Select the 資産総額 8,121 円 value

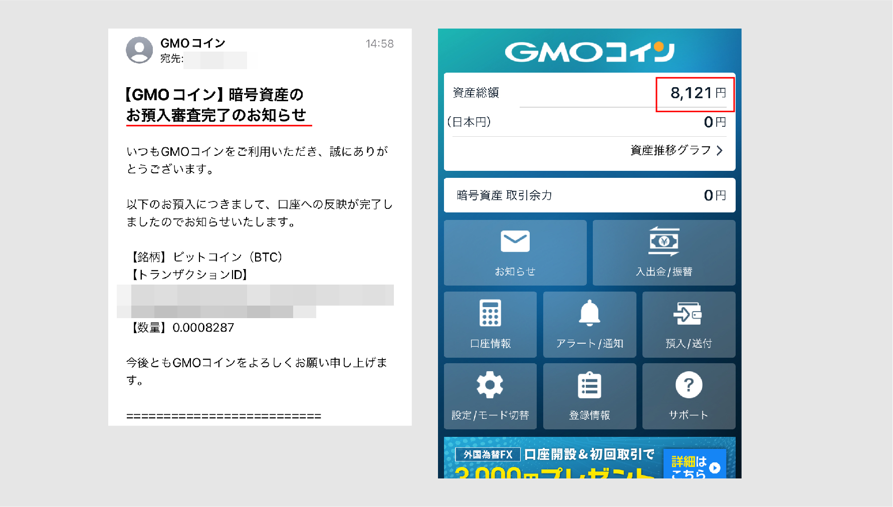coord(698,93)
